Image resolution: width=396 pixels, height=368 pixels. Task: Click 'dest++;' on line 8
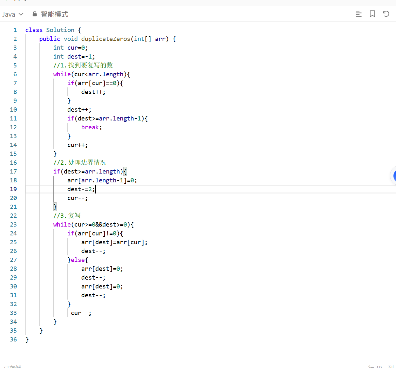pyautogui.click(x=94, y=92)
